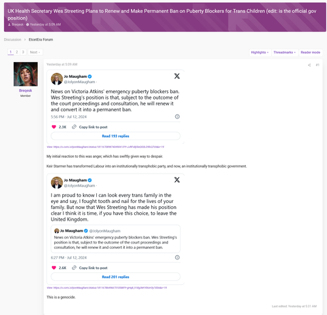Click Jo Maugham name in second tweet
Image resolution: width=327 pixels, height=315 pixels.
click(75, 180)
